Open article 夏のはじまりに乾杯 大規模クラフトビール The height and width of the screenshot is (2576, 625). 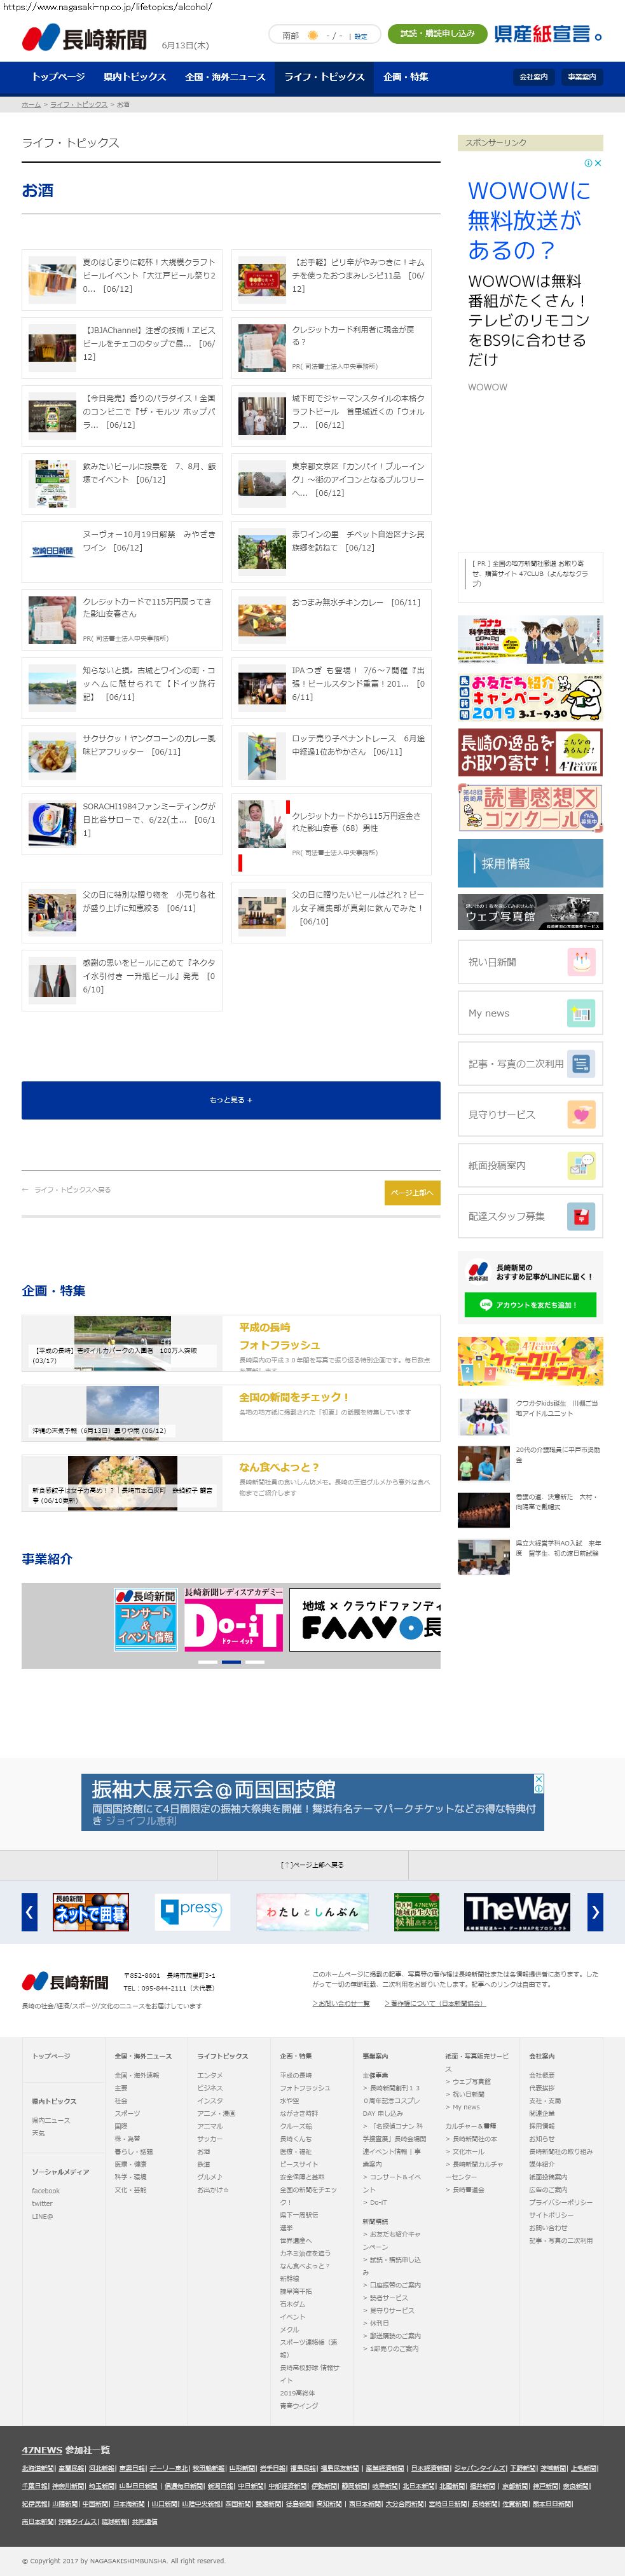122,281
